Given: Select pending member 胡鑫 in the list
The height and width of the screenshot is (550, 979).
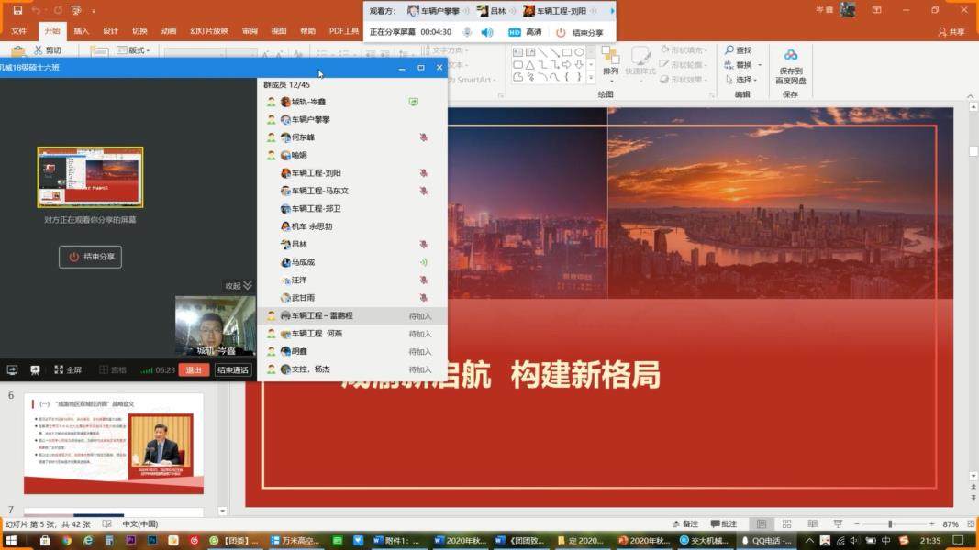Looking at the screenshot, I should pos(353,351).
